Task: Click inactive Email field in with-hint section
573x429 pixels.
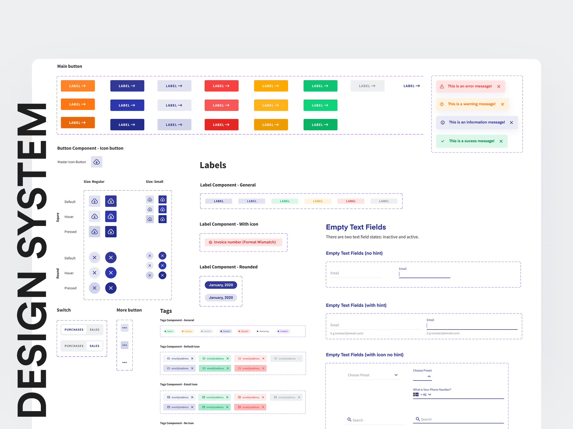Action: (x=376, y=326)
